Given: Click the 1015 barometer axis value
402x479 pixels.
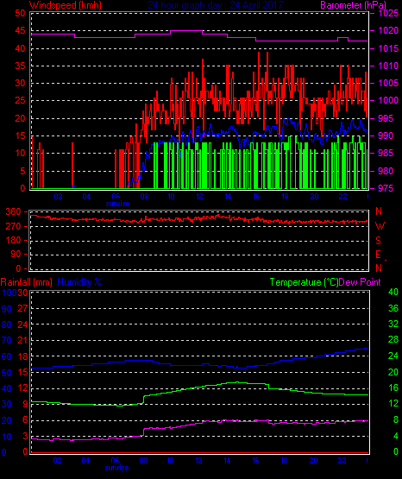Looking at the screenshot, I should tap(388, 48).
